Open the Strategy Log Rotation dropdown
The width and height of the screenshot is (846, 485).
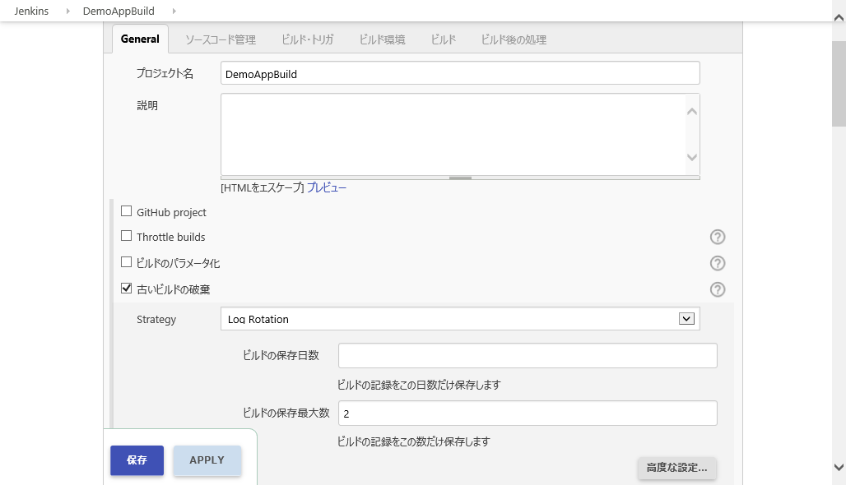pos(460,318)
